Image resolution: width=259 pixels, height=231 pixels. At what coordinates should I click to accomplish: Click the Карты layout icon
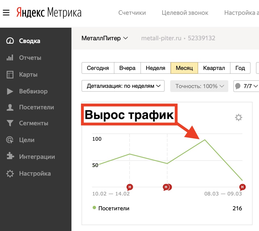(x=10, y=74)
